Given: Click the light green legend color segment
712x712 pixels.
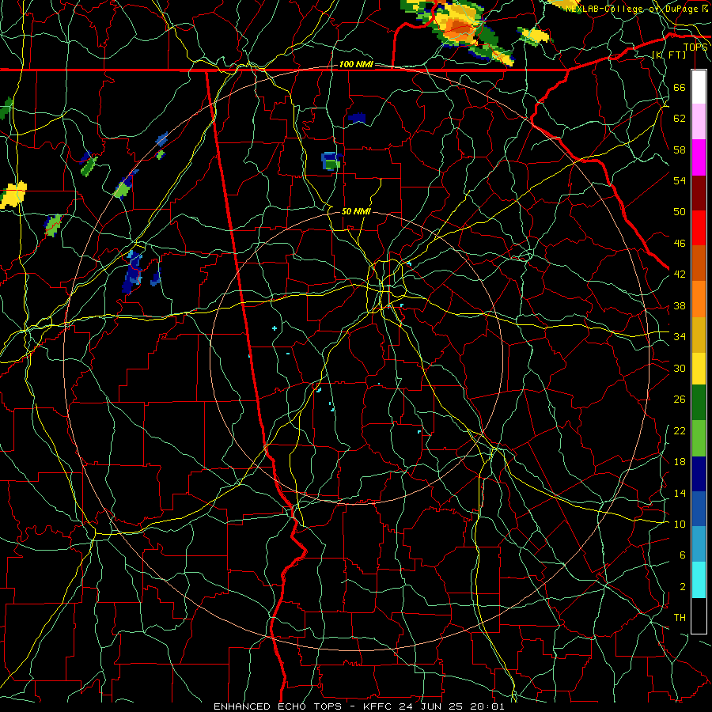Looking at the screenshot, I should (699, 438).
